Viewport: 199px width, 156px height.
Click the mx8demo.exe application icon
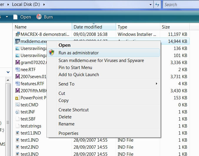[x=17, y=41]
